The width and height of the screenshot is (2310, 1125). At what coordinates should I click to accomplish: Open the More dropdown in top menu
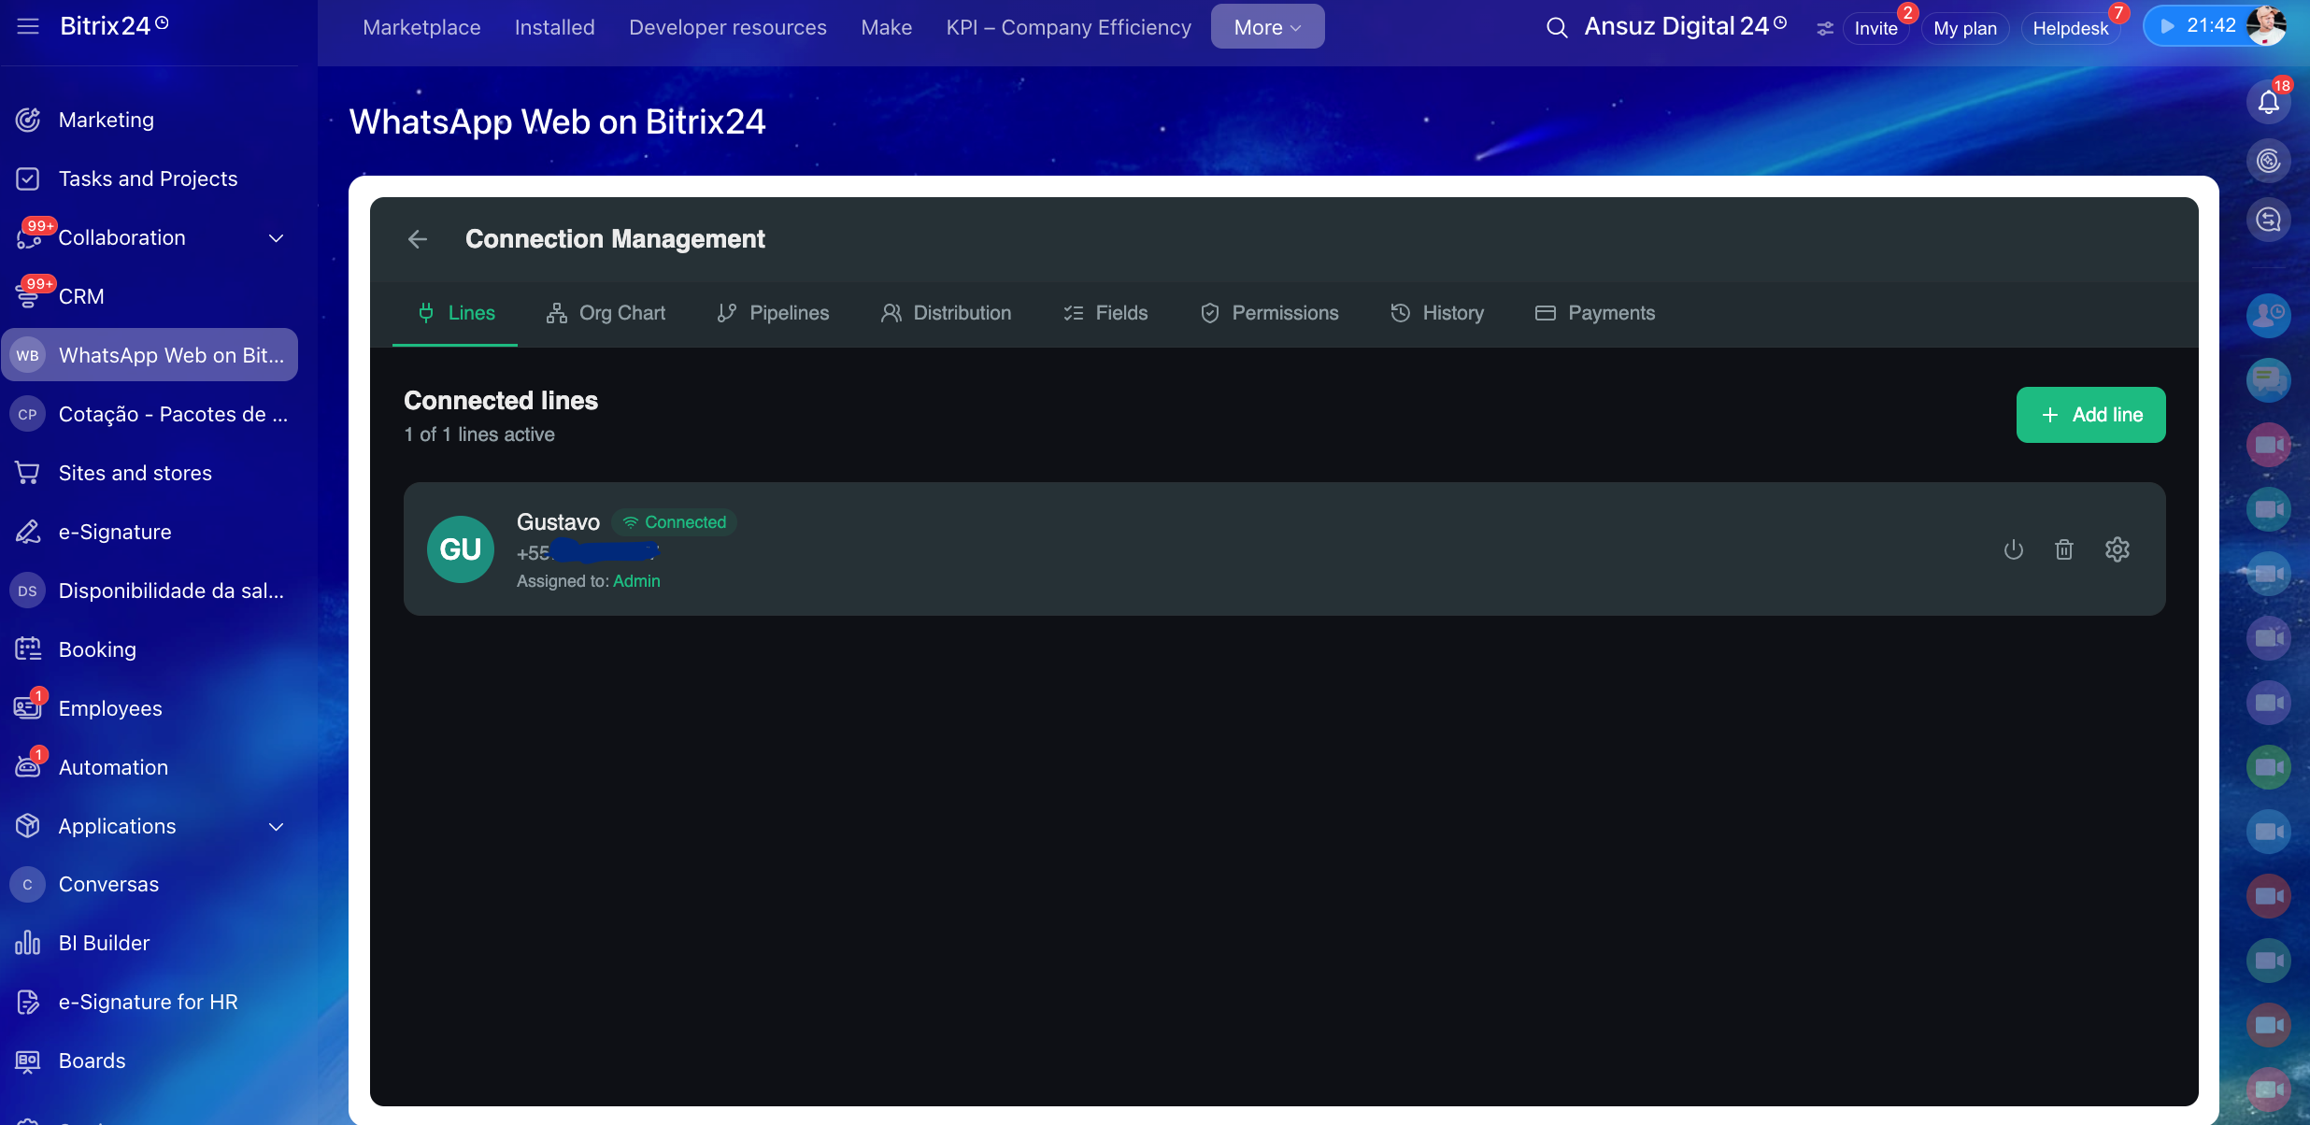coord(1267,27)
